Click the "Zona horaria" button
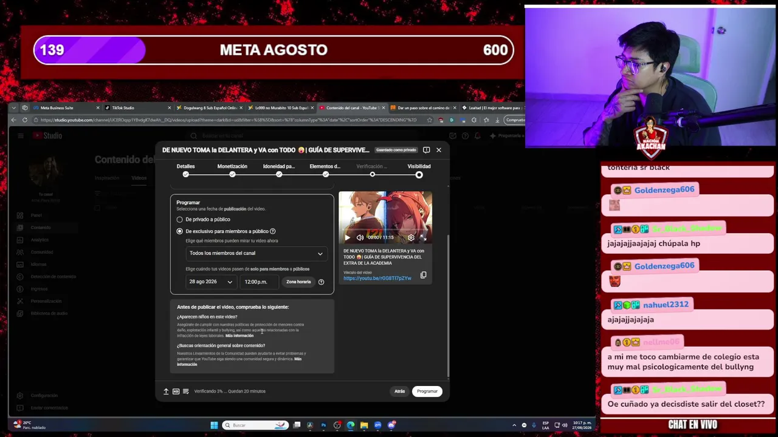The height and width of the screenshot is (437, 778). 298,282
